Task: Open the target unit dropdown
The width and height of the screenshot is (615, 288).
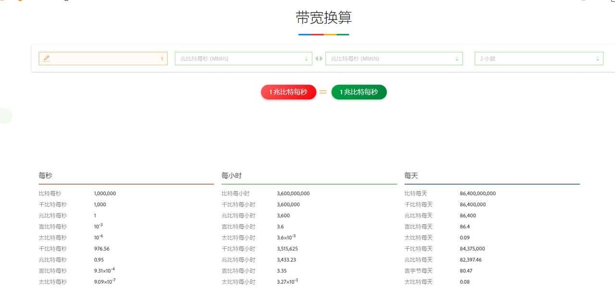Action: tap(394, 58)
